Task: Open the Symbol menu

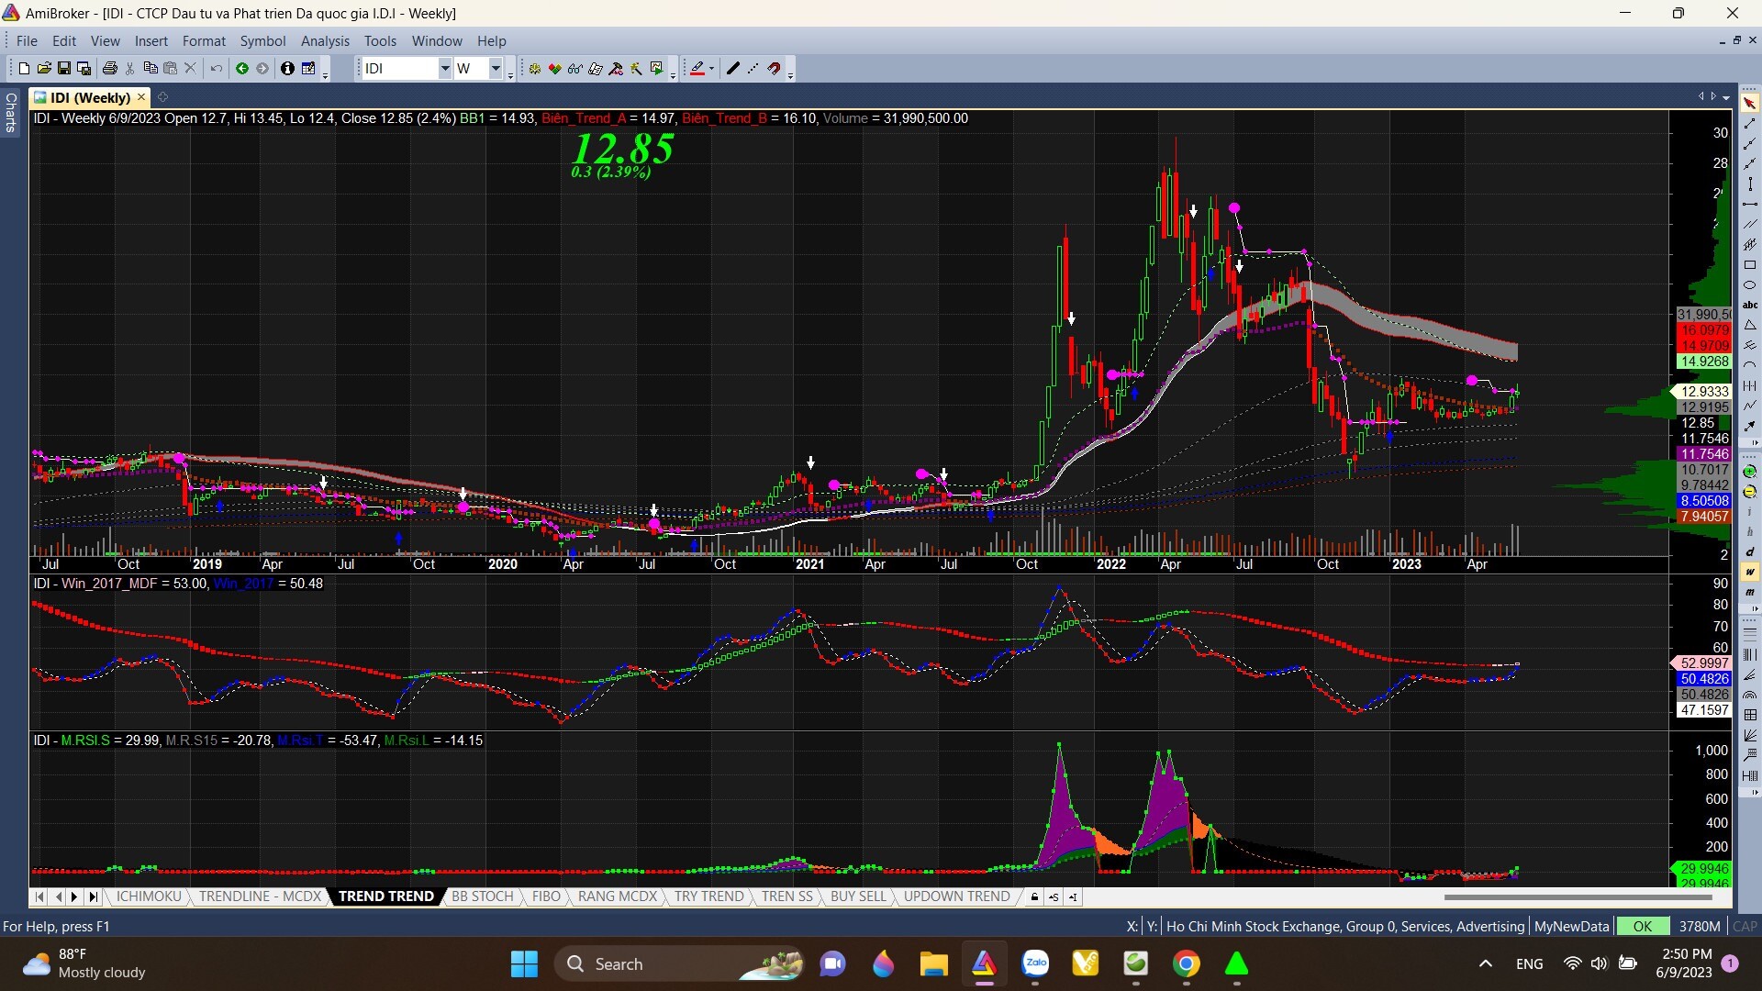Action: 262,40
